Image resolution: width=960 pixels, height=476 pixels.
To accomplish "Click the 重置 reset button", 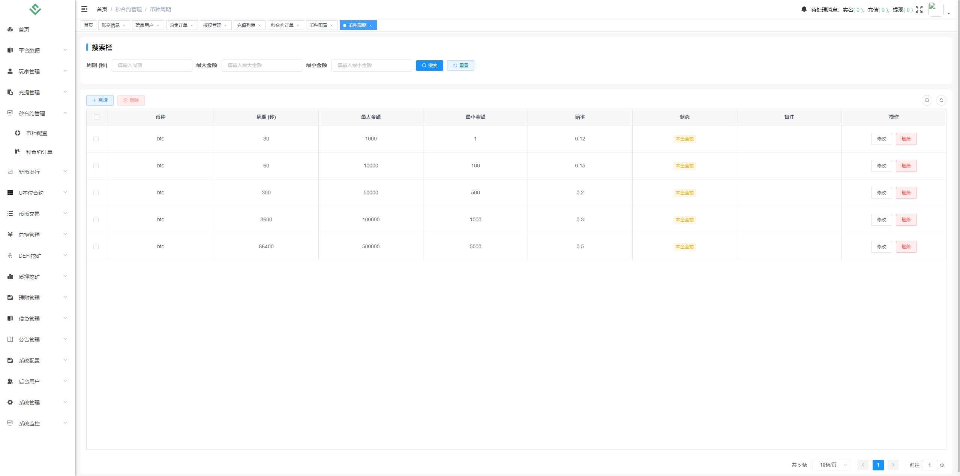I will (460, 65).
